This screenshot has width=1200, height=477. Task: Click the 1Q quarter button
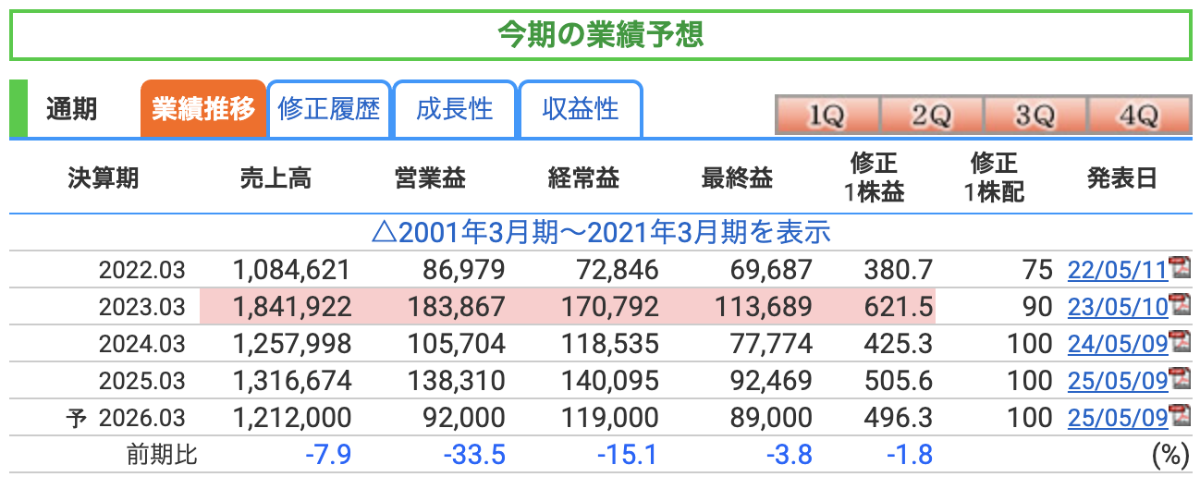[x=827, y=116]
